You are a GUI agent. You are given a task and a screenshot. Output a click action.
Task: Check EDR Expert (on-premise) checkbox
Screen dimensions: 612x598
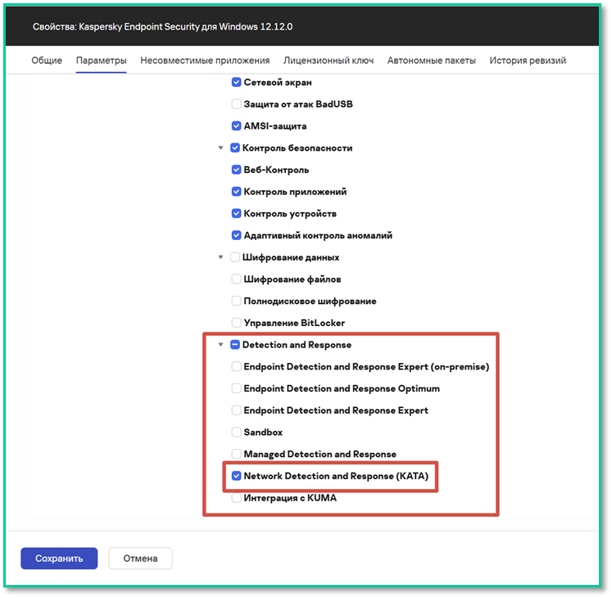pyautogui.click(x=236, y=366)
